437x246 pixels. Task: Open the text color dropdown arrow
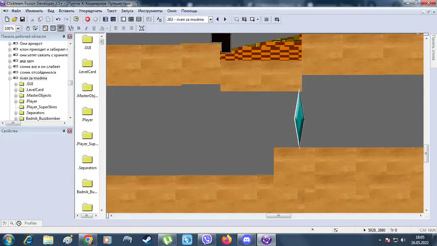(x=107, y=28)
